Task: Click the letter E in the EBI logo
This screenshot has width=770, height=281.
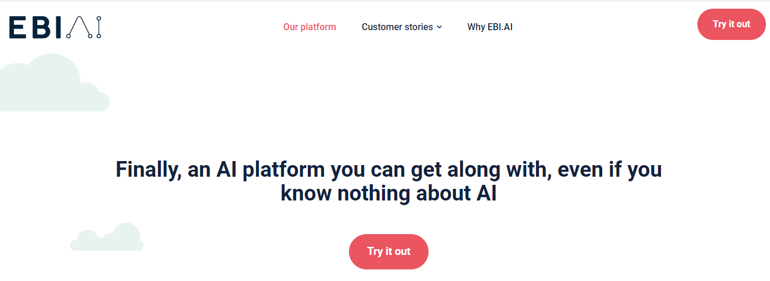Action: tap(17, 27)
